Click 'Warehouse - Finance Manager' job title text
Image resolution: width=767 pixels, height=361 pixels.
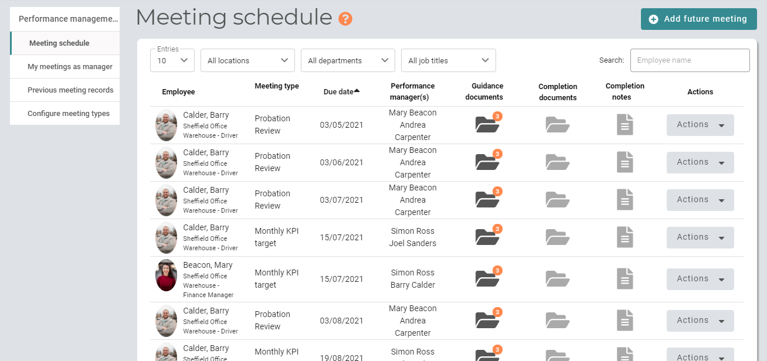208,290
